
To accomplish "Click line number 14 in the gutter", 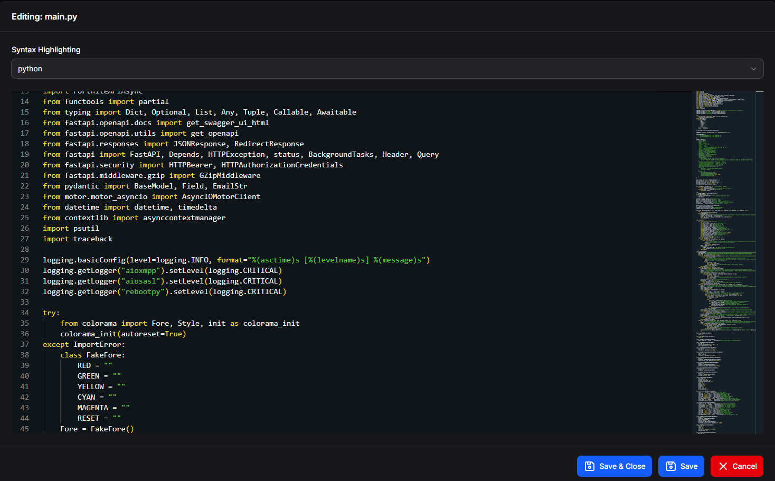I will click(25, 101).
